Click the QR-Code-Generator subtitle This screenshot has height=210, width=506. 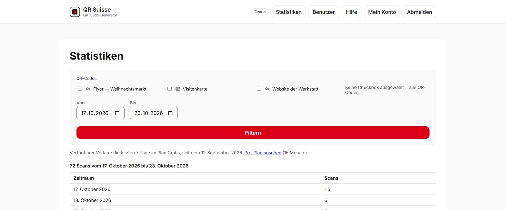coord(100,15)
